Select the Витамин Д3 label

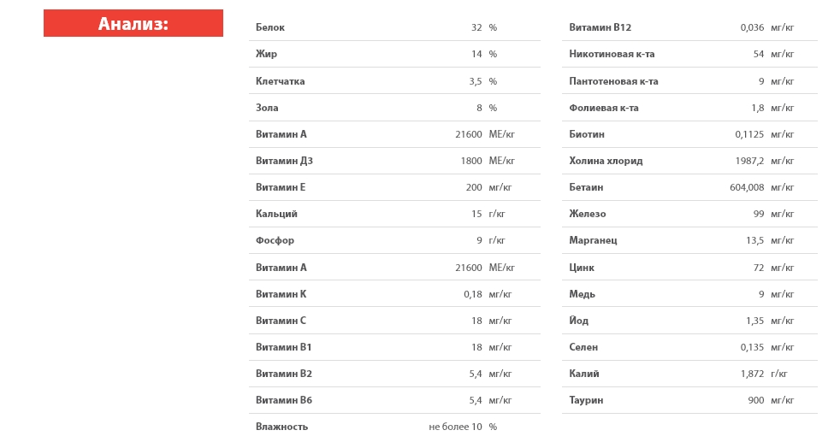[284, 161]
